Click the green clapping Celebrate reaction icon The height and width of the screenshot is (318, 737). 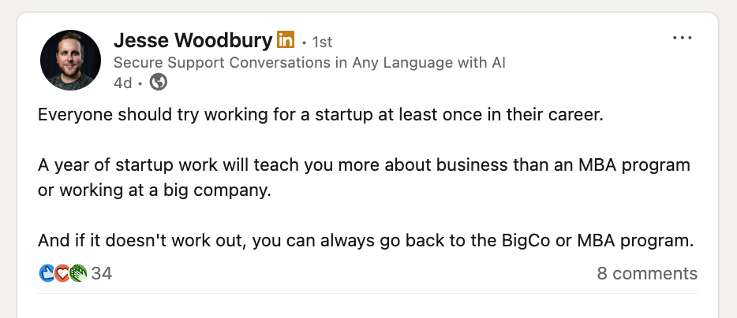pos(78,273)
